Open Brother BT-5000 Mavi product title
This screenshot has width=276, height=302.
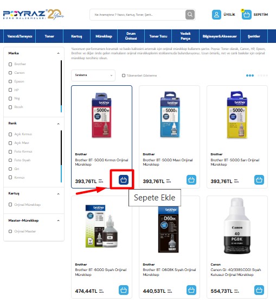pyautogui.click(x=168, y=162)
